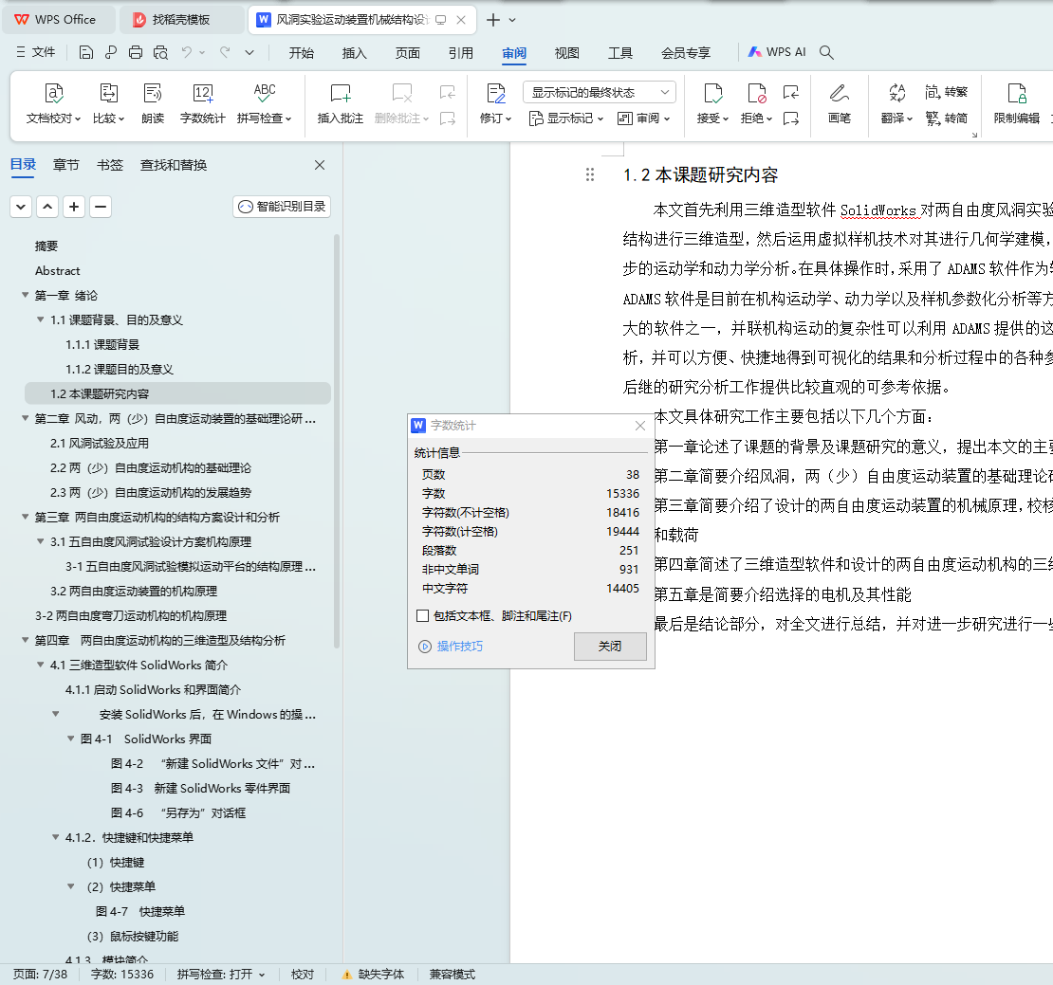The height and width of the screenshot is (985, 1053).
Task: Click 智能识别目录 button
Action: tap(282, 207)
